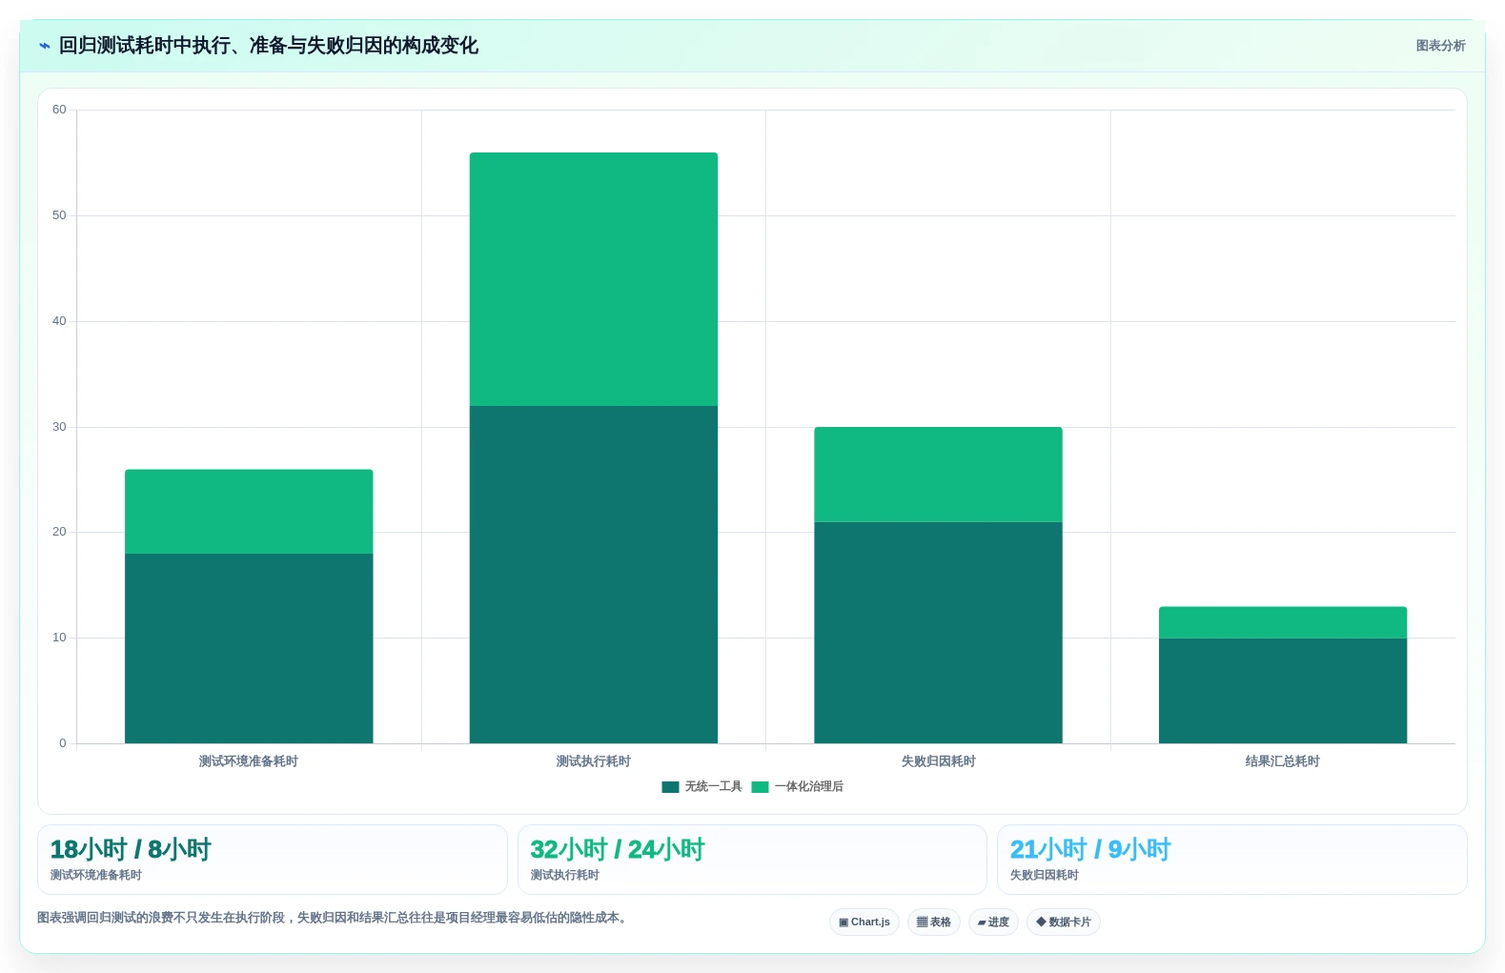
Task: Select the 数据卡片 tag chip
Action: (1064, 922)
